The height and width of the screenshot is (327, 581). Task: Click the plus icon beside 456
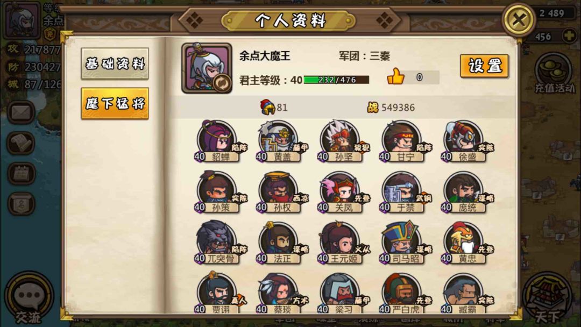[569, 36]
